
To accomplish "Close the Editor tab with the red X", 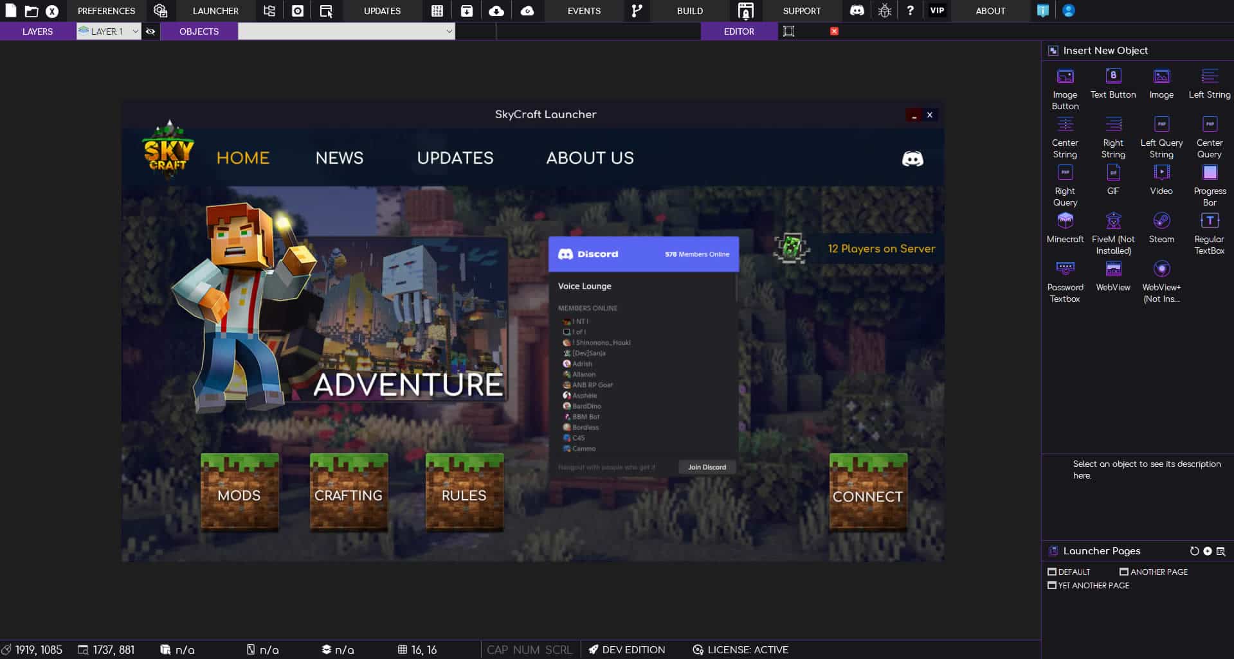I will pyautogui.click(x=834, y=31).
